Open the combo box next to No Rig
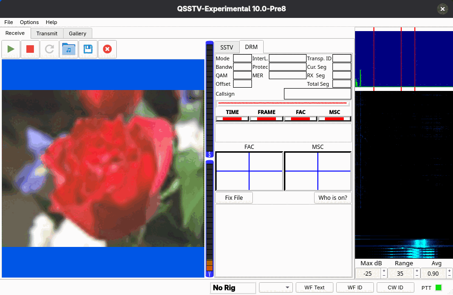 click(x=276, y=287)
